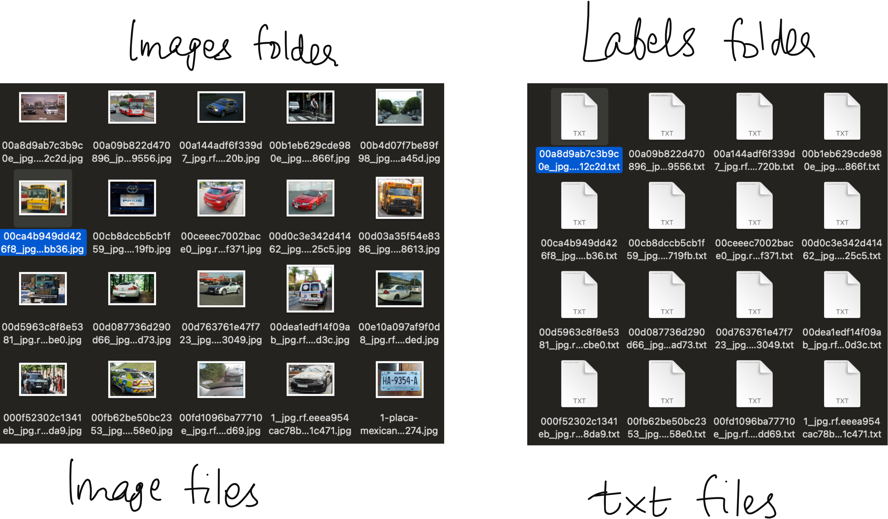Select the 00fb62be50bc23 txt file icon
Screen dimensions: 888x519
666,384
